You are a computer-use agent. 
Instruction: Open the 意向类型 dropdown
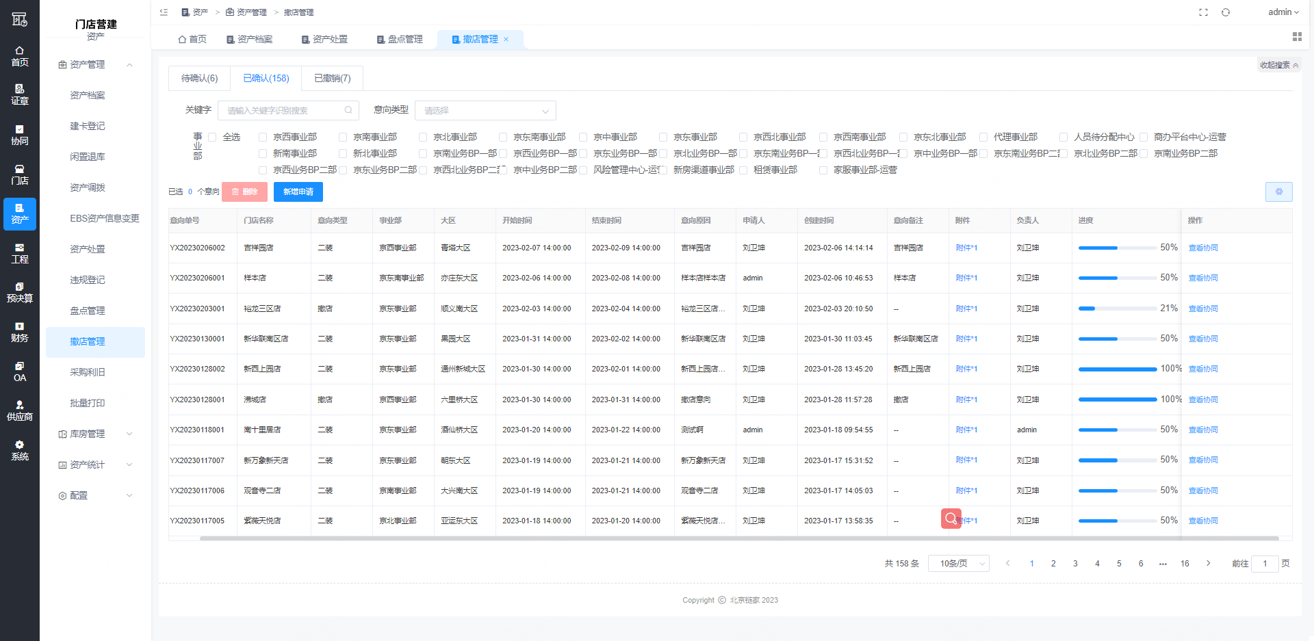(485, 110)
